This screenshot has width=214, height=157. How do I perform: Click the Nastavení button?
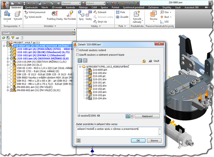point(147,116)
